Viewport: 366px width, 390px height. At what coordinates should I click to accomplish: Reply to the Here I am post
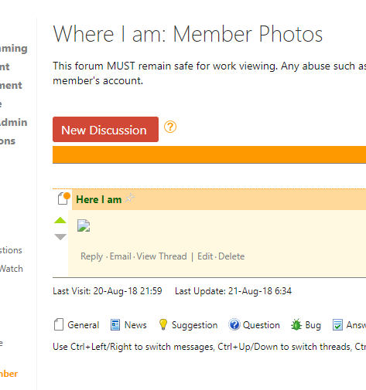pos(92,256)
